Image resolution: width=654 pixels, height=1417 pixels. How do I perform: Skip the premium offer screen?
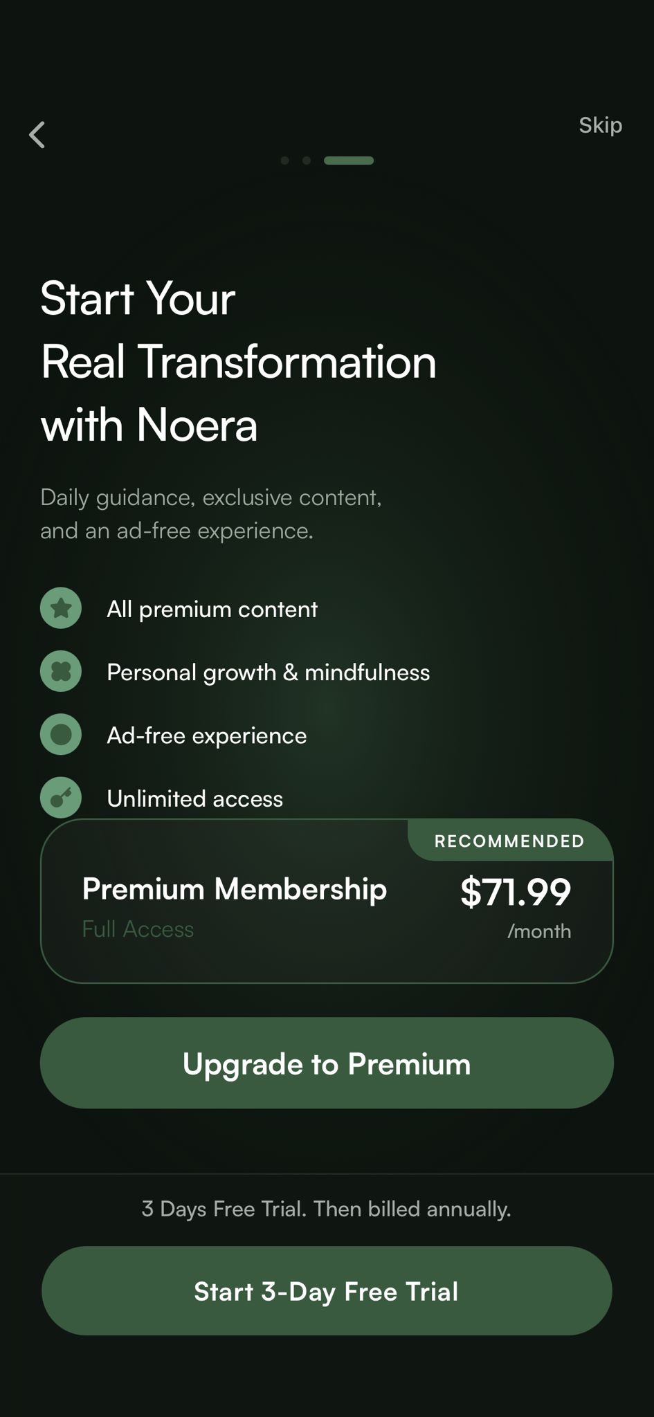tap(600, 125)
